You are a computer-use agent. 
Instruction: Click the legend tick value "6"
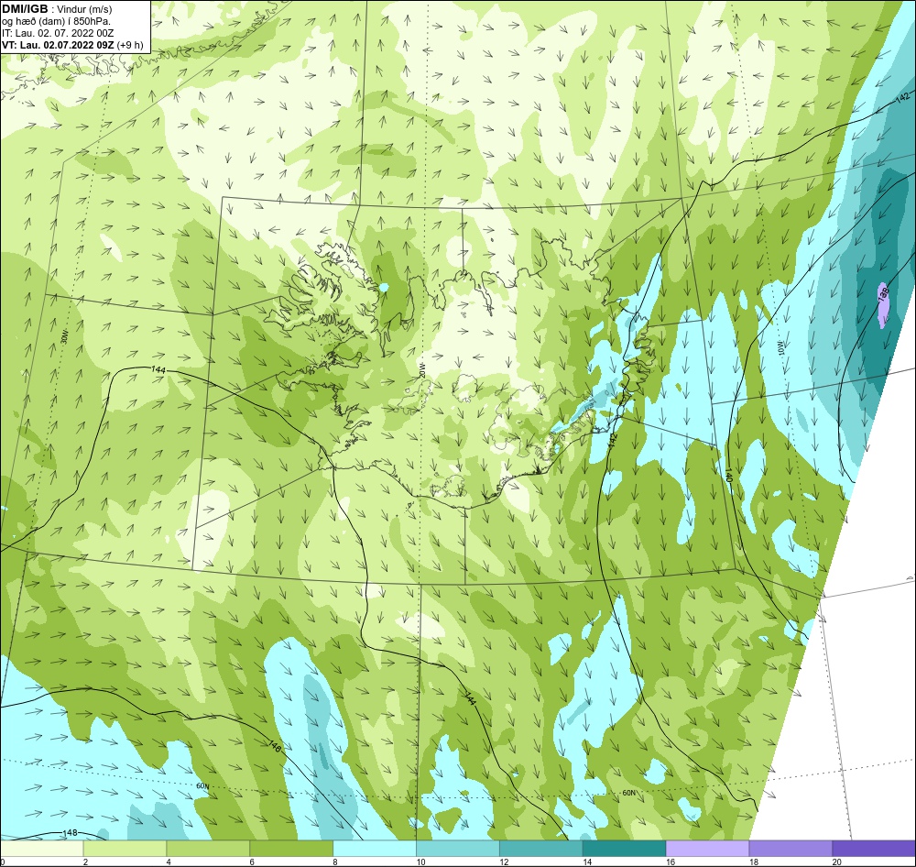tap(252, 862)
